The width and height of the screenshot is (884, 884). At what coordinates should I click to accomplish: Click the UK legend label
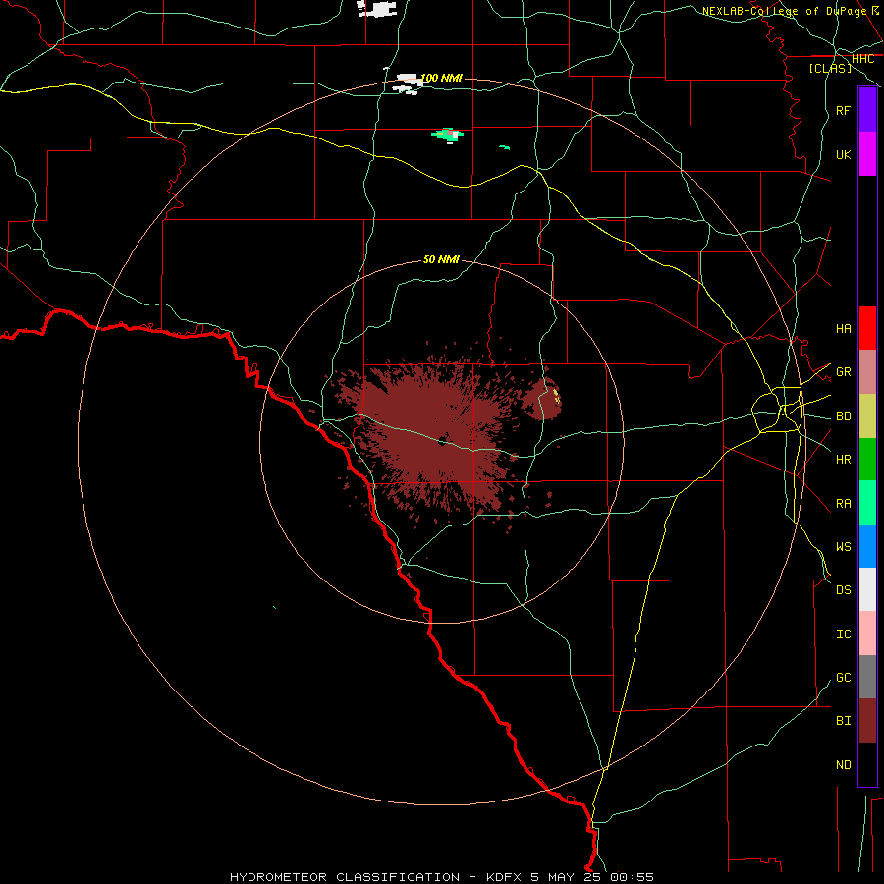pyautogui.click(x=843, y=154)
